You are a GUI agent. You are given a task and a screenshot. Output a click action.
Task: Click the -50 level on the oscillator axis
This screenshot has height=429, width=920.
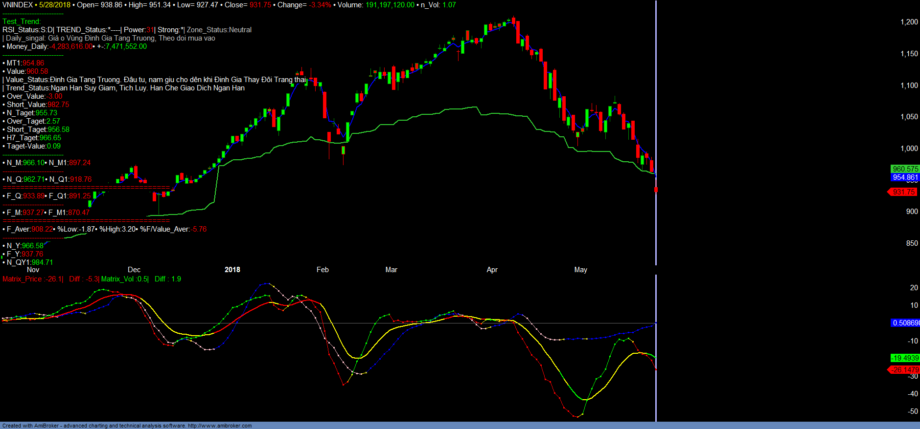click(x=913, y=411)
